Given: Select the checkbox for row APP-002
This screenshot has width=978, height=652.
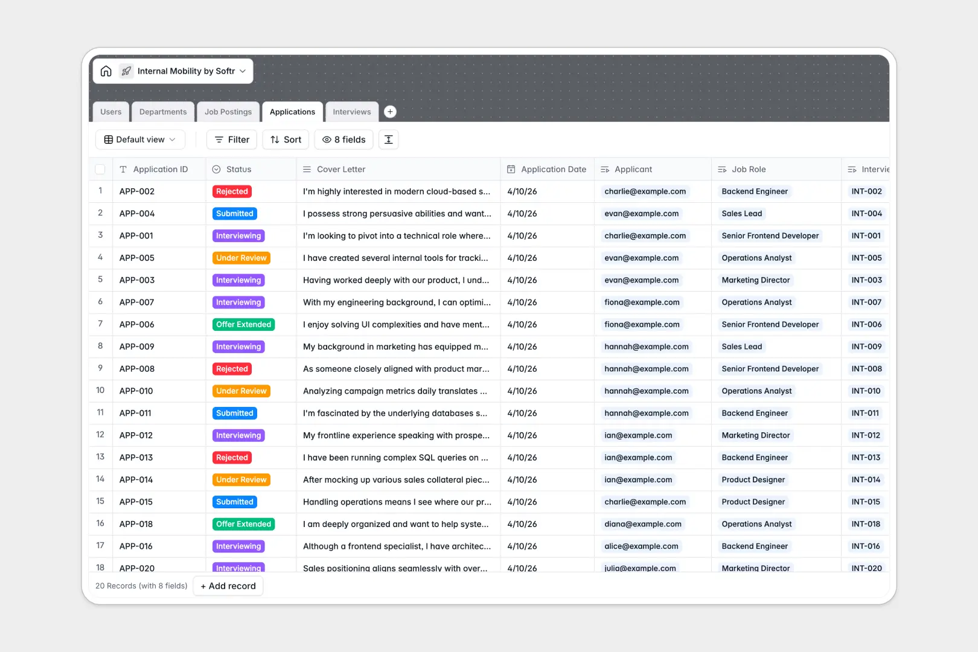Looking at the screenshot, I should [x=100, y=191].
